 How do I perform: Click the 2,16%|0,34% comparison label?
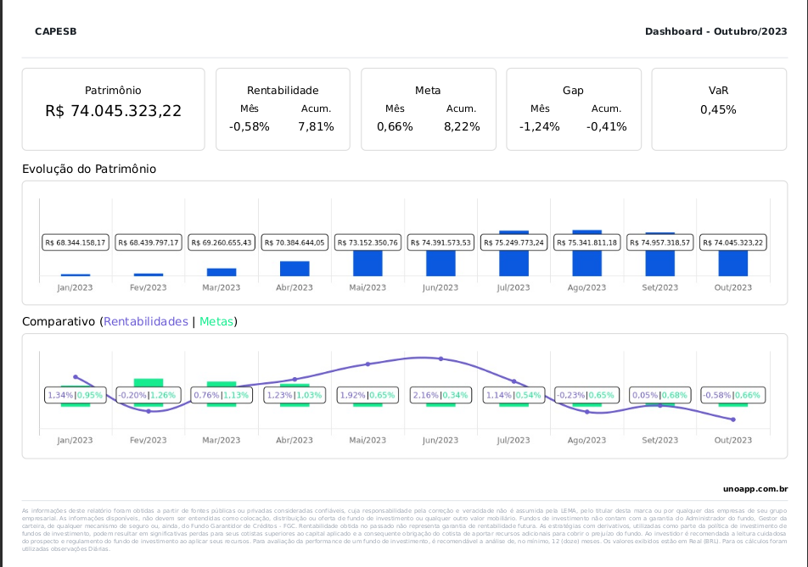[440, 395]
